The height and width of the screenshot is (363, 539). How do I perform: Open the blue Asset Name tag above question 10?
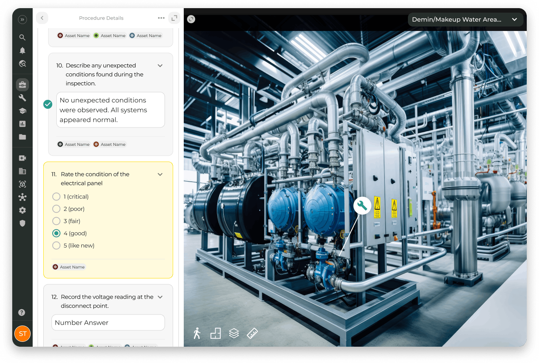tap(145, 36)
